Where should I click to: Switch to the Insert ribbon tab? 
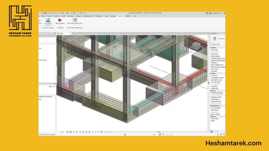[x=63, y=16]
